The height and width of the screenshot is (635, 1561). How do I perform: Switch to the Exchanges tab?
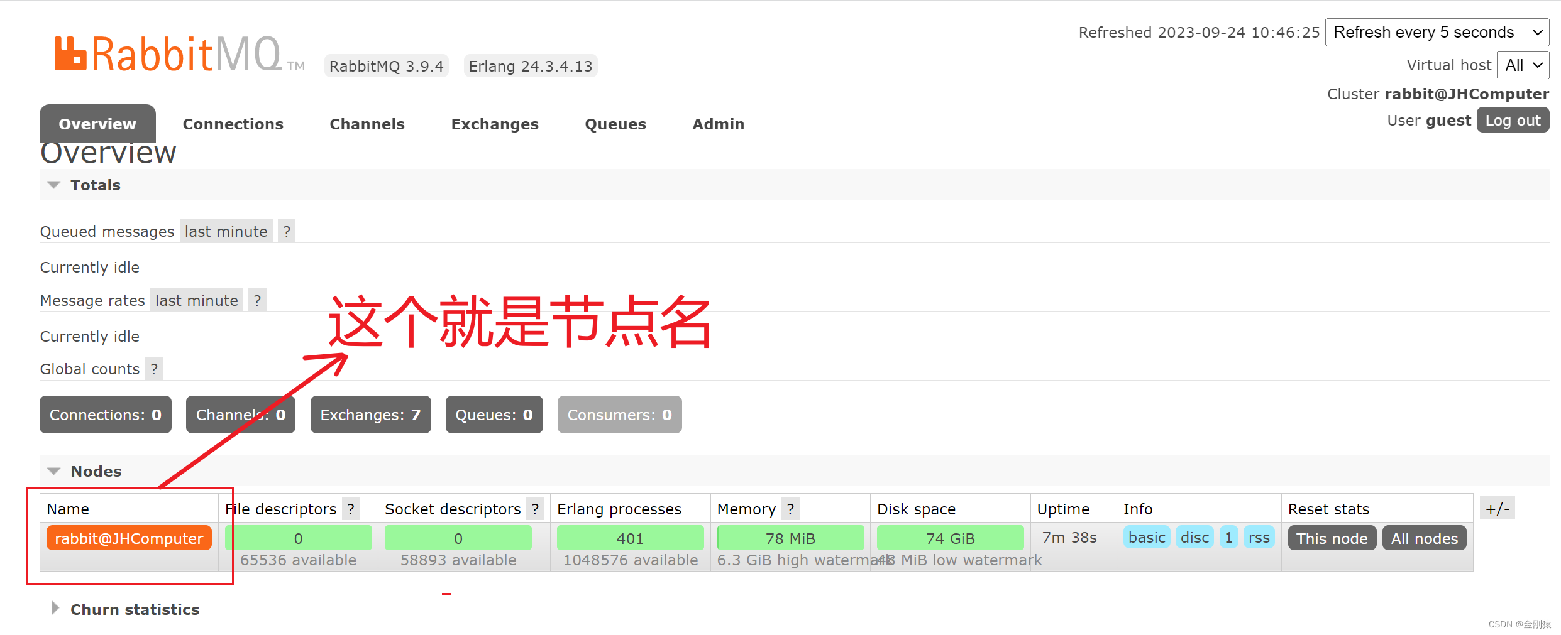pyautogui.click(x=495, y=124)
